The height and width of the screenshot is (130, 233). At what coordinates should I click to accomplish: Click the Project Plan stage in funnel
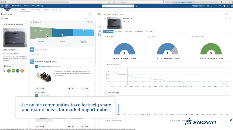(83, 33)
